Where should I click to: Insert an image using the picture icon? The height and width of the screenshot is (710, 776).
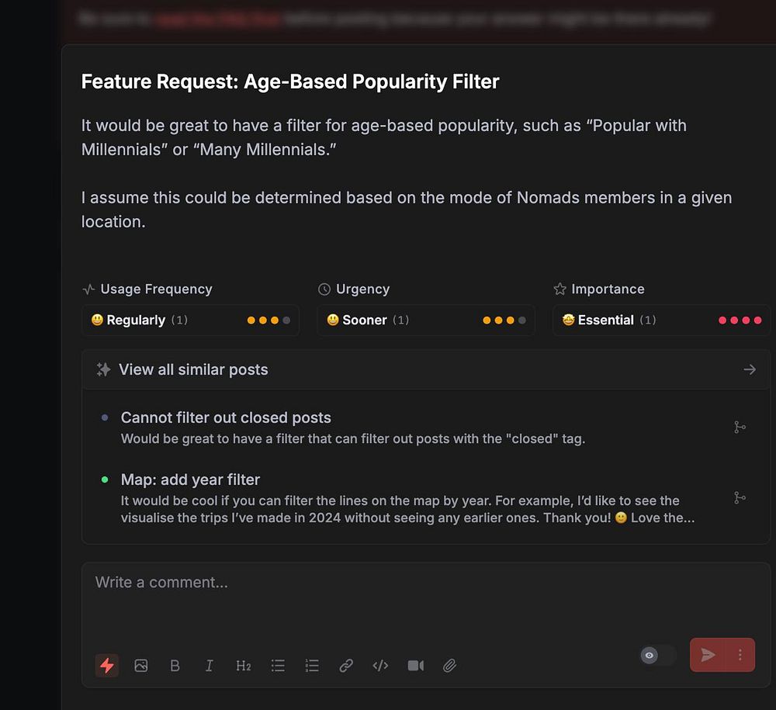[141, 666]
